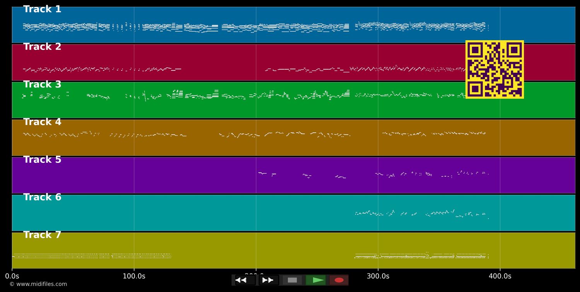Choose the Track 4 label
The width and height of the screenshot is (580, 292).
[x=42, y=122]
